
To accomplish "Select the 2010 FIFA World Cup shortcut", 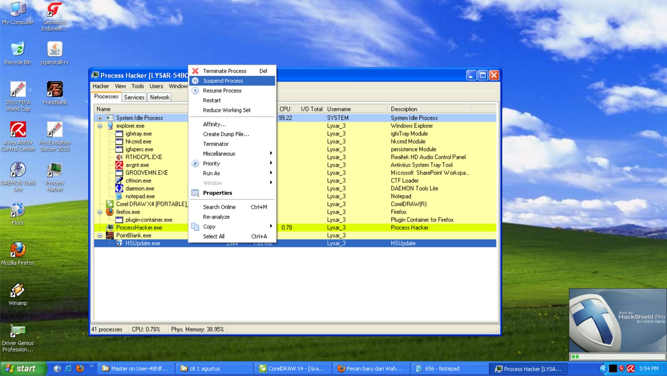I will (x=18, y=97).
